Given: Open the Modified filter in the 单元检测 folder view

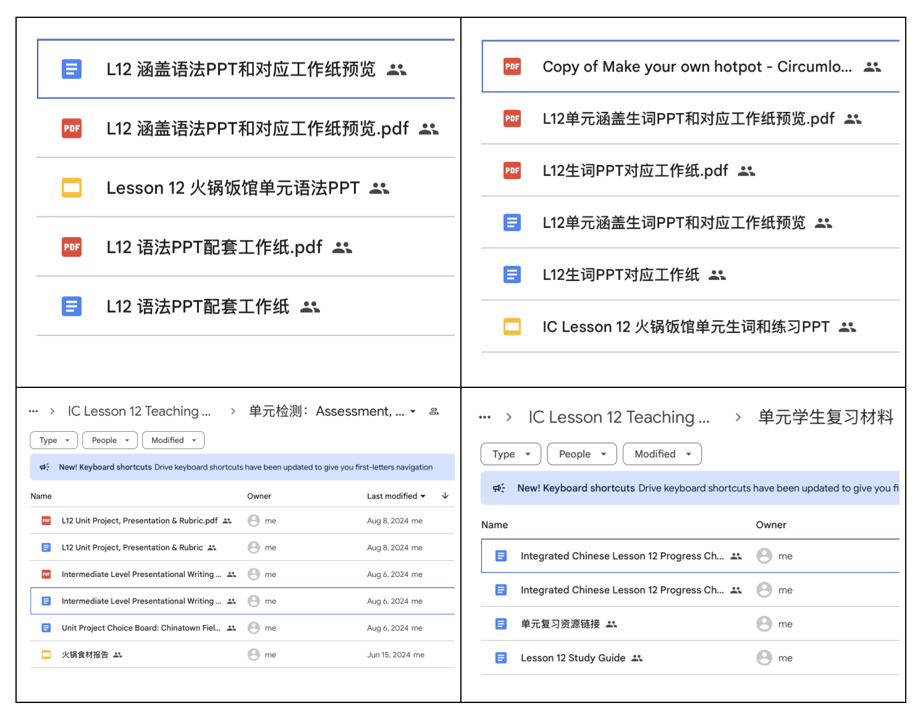Looking at the screenshot, I should [x=173, y=440].
